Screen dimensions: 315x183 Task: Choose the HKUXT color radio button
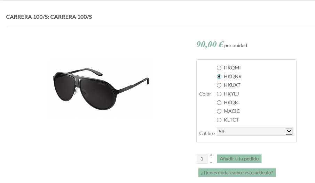pyautogui.click(x=219, y=85)
